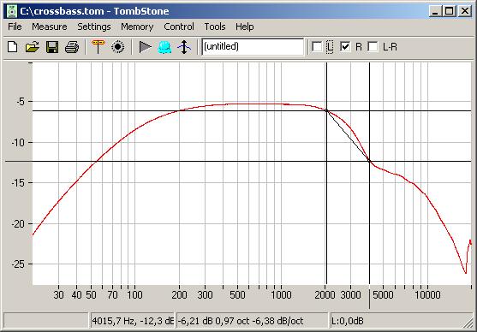Open the Memory menu
The height and width of the screenshot is (332, 477).
pyautogui.click(x=137, y=27)
